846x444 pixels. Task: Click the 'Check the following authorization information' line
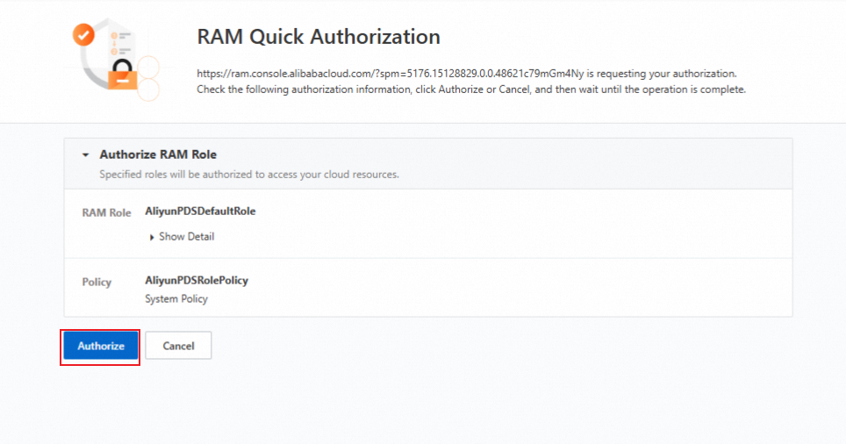(471, 90)
